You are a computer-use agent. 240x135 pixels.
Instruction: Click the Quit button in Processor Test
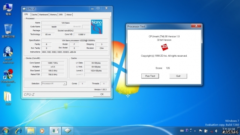(x=178, y=76)
